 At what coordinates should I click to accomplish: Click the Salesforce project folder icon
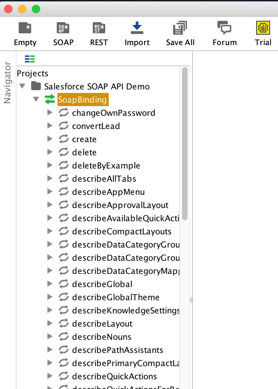click(36, 86)
